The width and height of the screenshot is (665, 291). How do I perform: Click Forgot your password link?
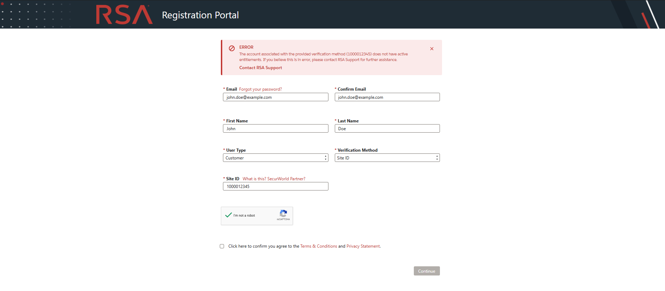point(260,89)
